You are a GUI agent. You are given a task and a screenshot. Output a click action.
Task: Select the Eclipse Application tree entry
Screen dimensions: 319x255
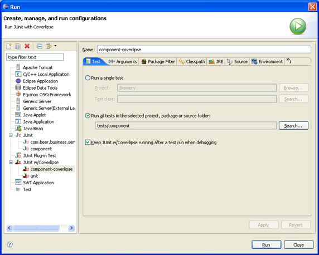pos(40,81)
